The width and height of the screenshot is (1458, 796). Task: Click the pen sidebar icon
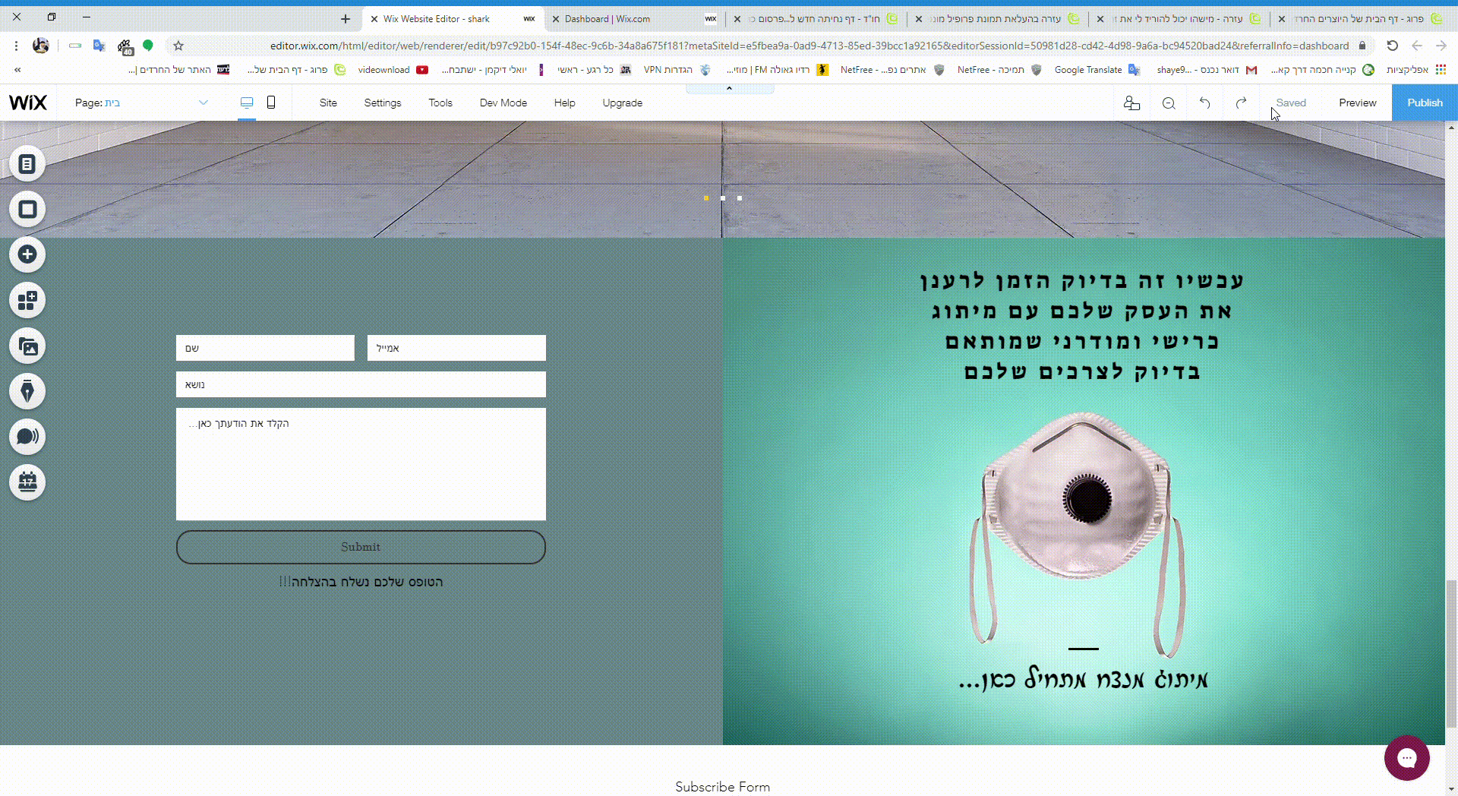(27, 391)
